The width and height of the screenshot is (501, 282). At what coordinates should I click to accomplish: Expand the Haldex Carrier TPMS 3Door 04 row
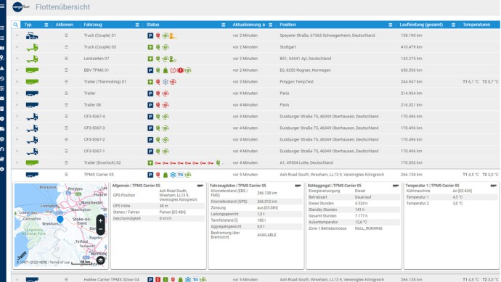[x=17, y=279]
